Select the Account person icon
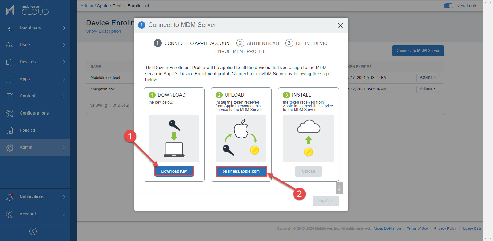This screenshot has width=493, height=241. click(x=10, y=214)
